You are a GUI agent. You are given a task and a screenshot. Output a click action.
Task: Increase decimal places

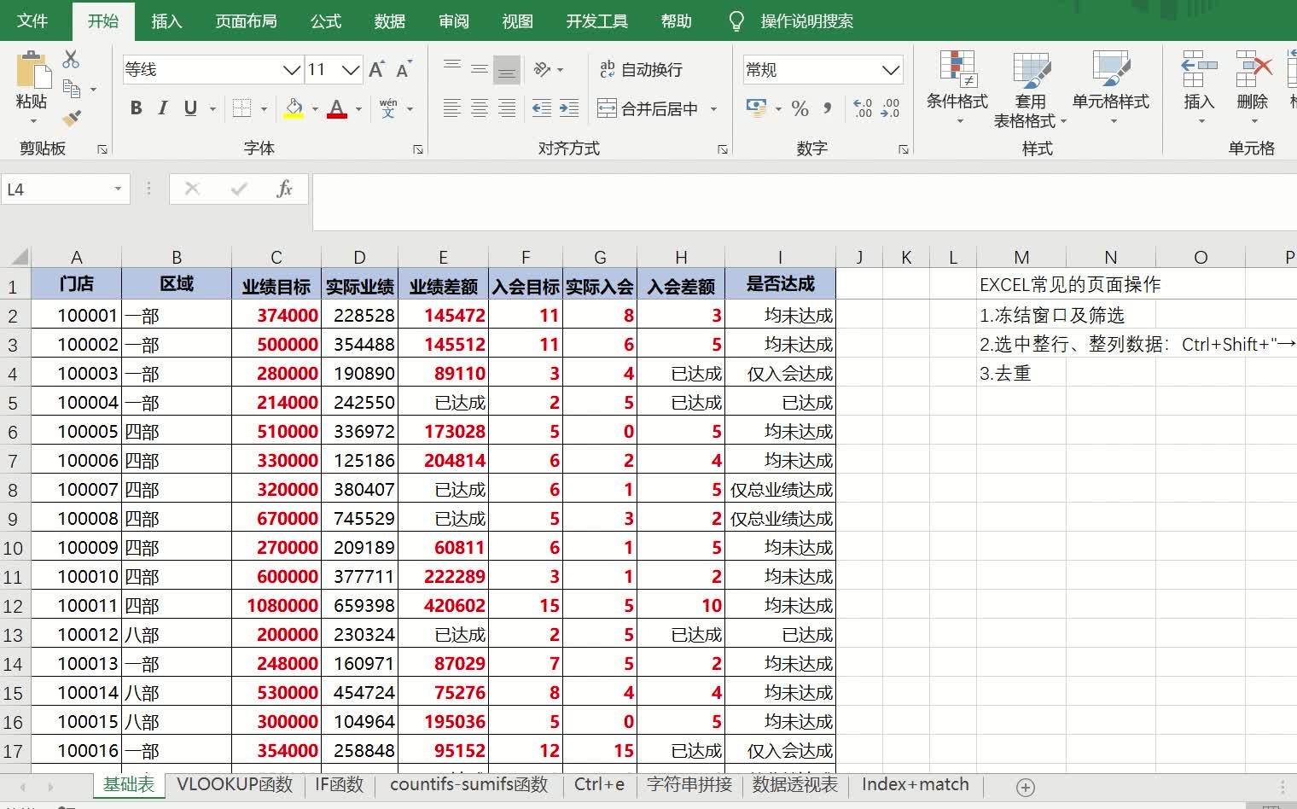point(863,108)
